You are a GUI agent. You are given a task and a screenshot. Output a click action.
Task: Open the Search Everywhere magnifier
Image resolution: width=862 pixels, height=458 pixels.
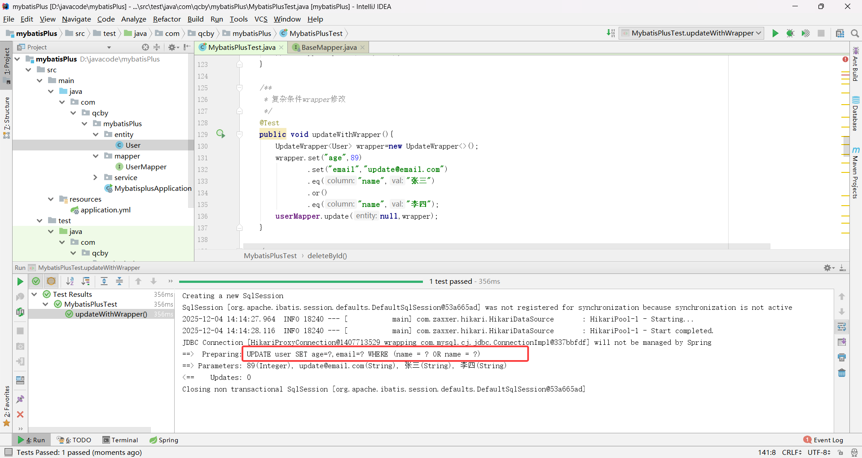pyautogui.click(x=855, y=33)
